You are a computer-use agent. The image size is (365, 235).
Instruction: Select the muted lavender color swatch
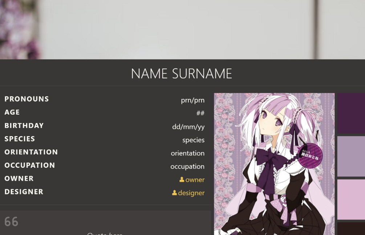click(x=351, y=156)
